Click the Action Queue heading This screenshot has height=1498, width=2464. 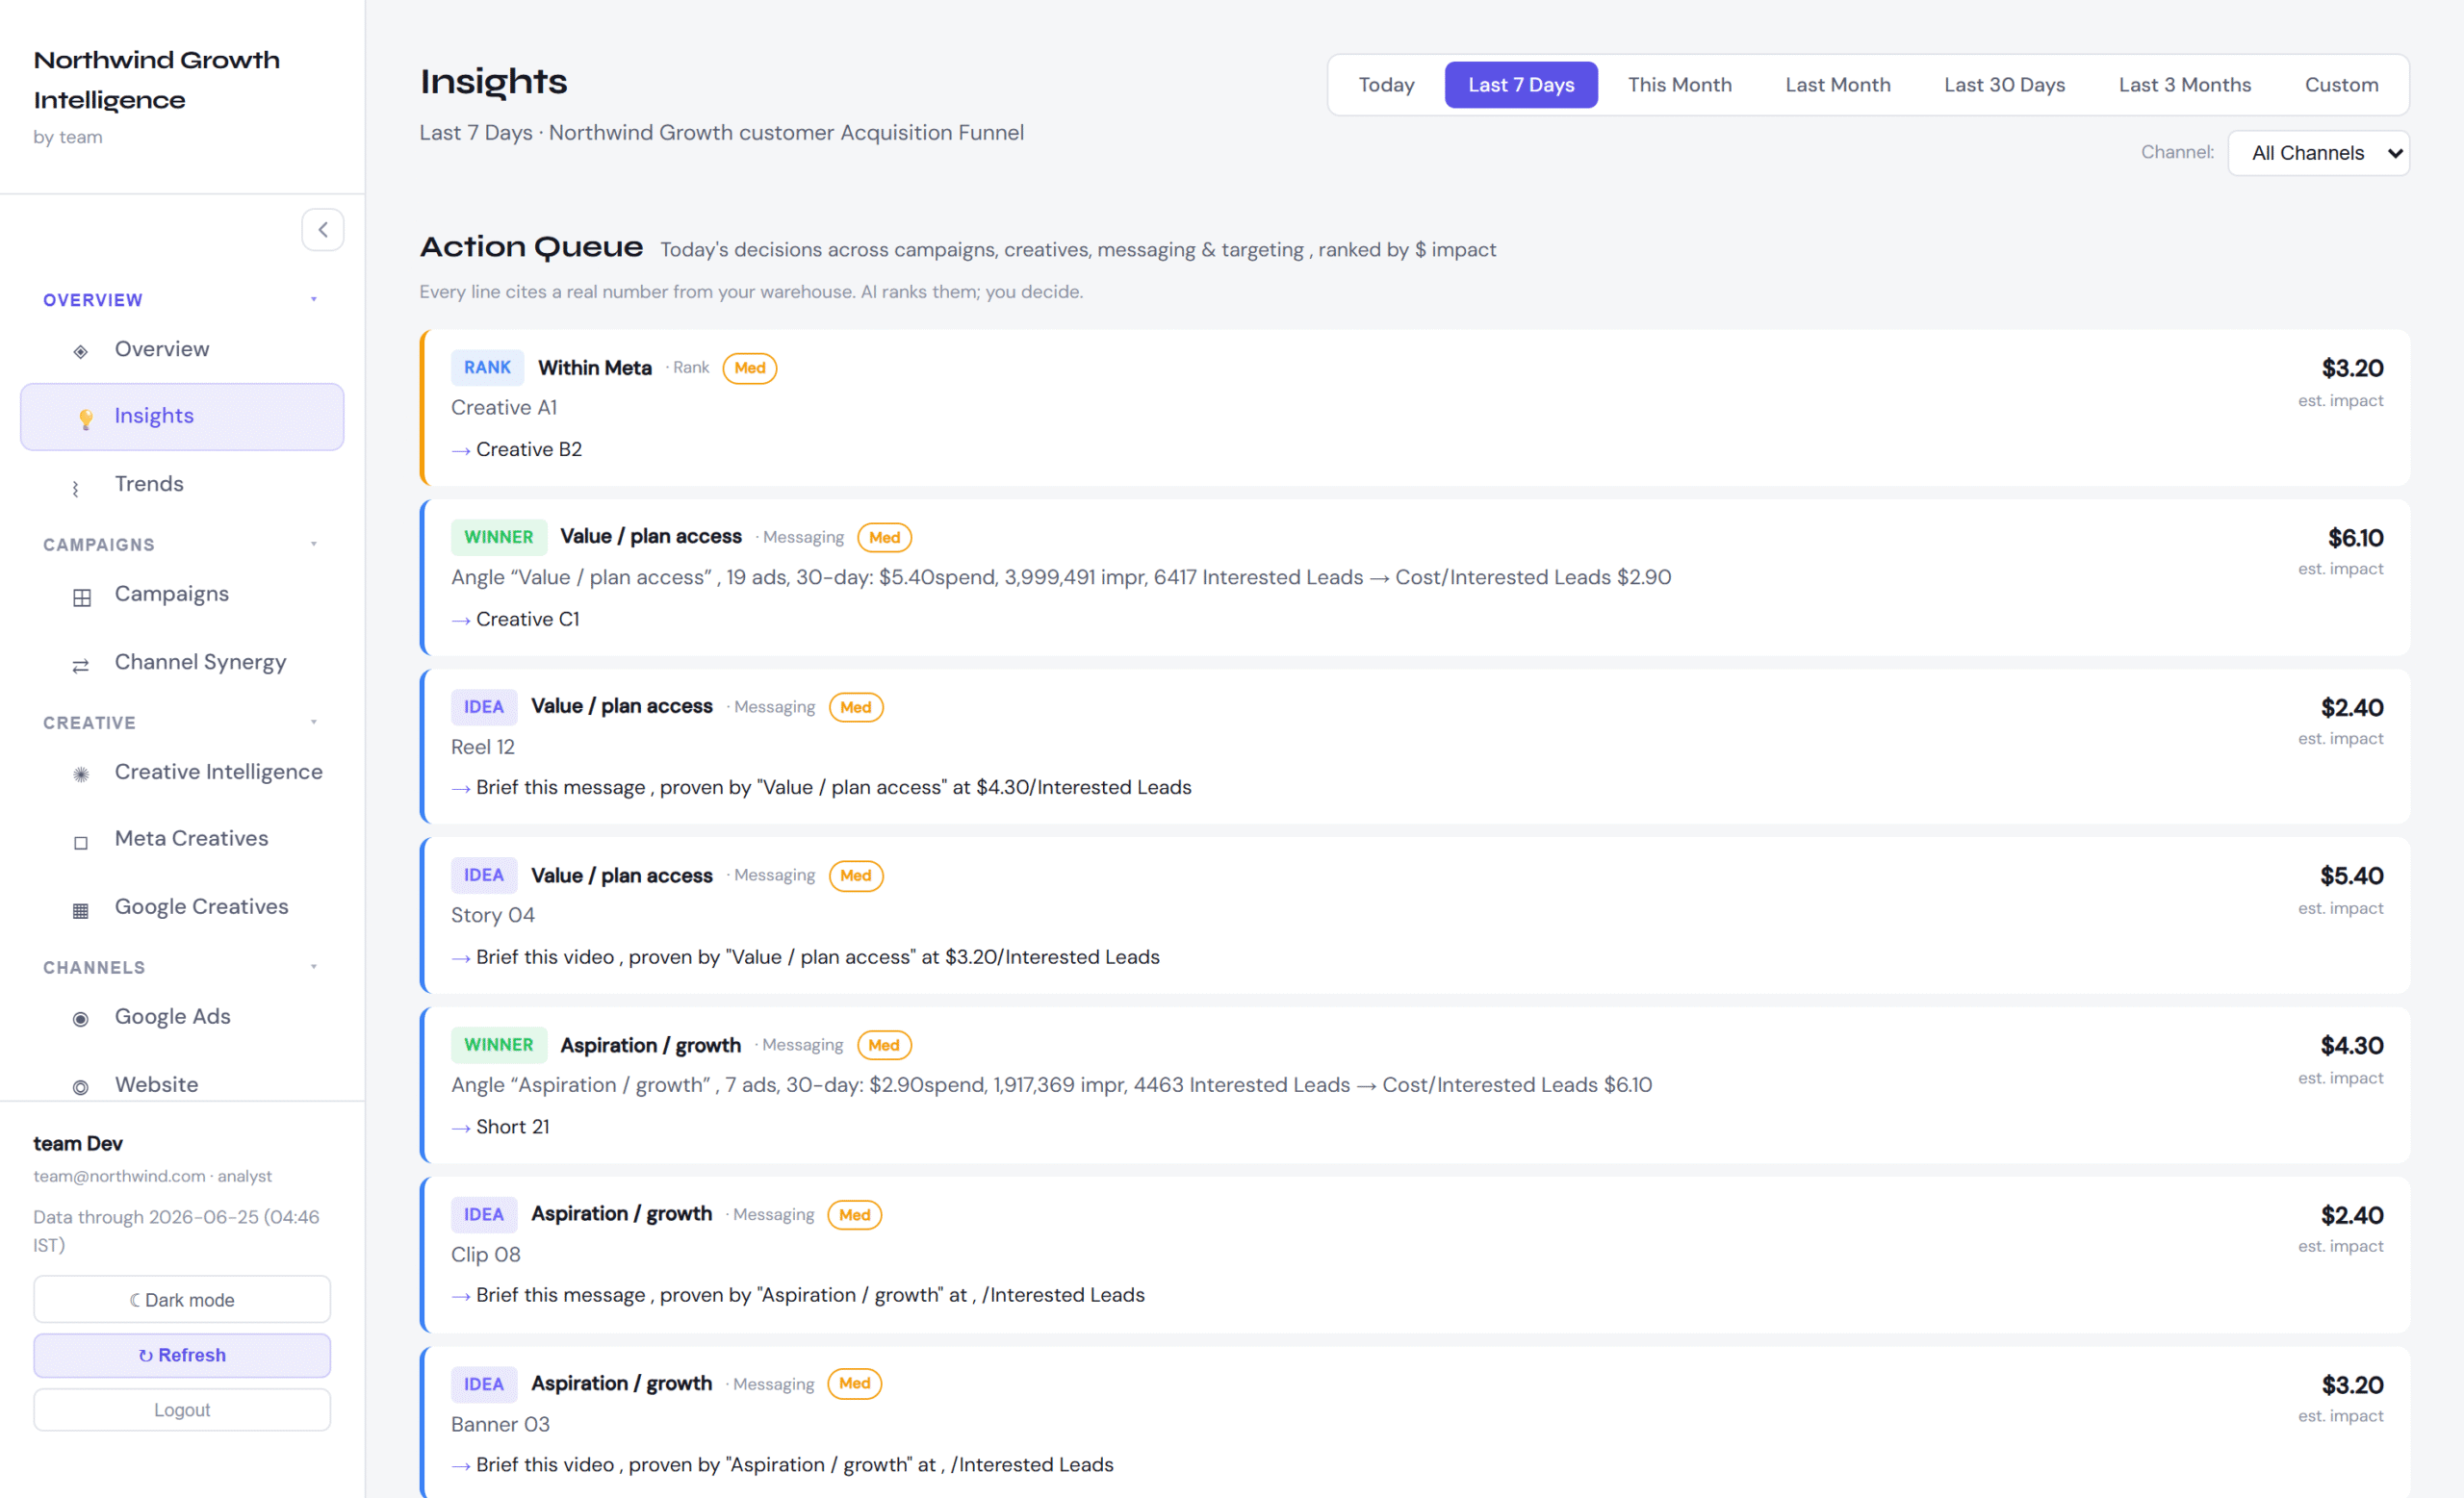coord(531,247)
